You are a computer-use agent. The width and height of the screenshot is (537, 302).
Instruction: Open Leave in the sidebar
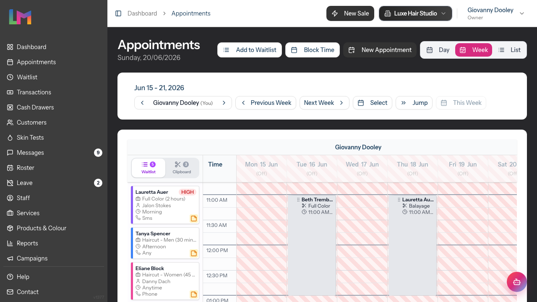pyautogui.click(x=54, y=183)
